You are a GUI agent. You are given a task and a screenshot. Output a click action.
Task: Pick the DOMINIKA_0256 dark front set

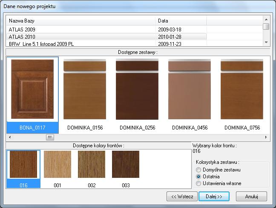click(x=137, y=95)
